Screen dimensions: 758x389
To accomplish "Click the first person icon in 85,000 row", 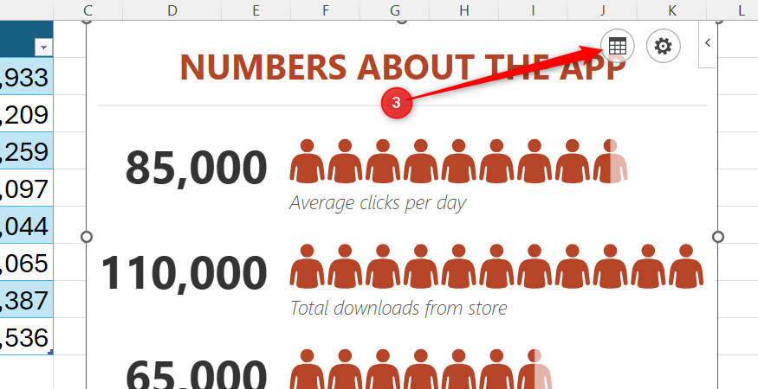I will click(307, 161).
